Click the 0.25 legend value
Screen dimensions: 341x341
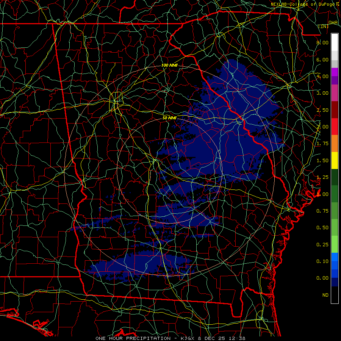click(322, 245)
